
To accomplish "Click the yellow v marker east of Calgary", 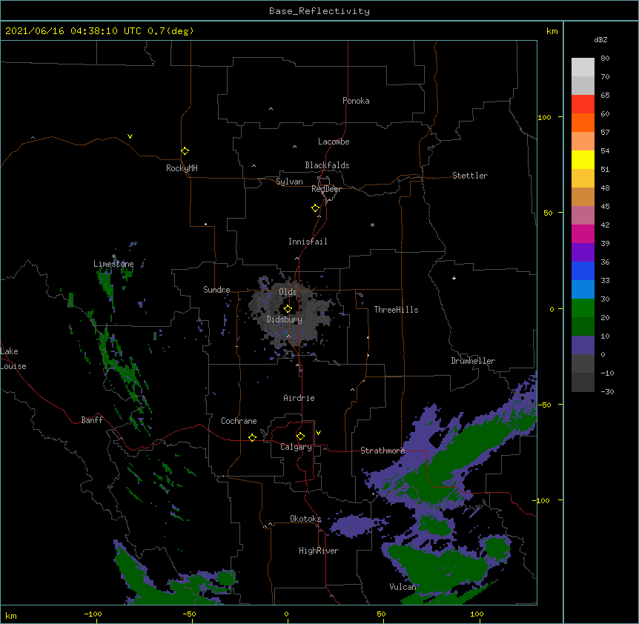I will [x=318, y=433].
